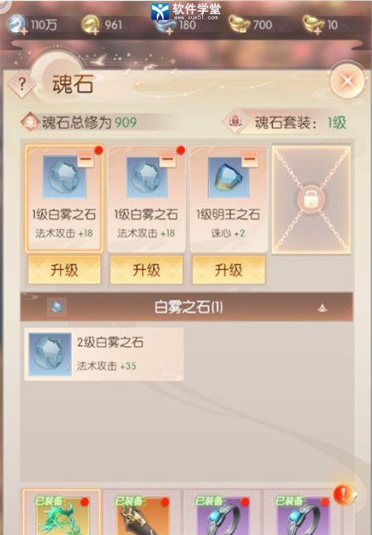Screen dimensions: 372x535
Task: Collapse the 白雾之石(1) section arrow
Action: pyautogui.click(x=322, y=308)
